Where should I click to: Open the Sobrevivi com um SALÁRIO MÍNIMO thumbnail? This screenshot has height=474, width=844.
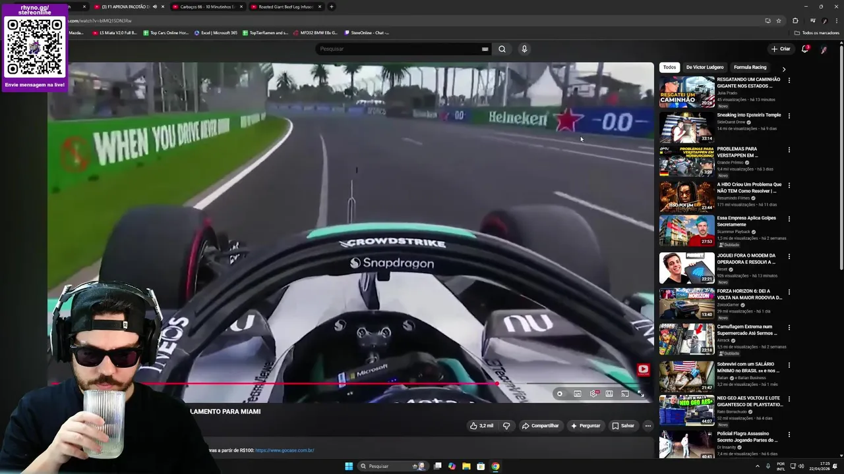686,376
